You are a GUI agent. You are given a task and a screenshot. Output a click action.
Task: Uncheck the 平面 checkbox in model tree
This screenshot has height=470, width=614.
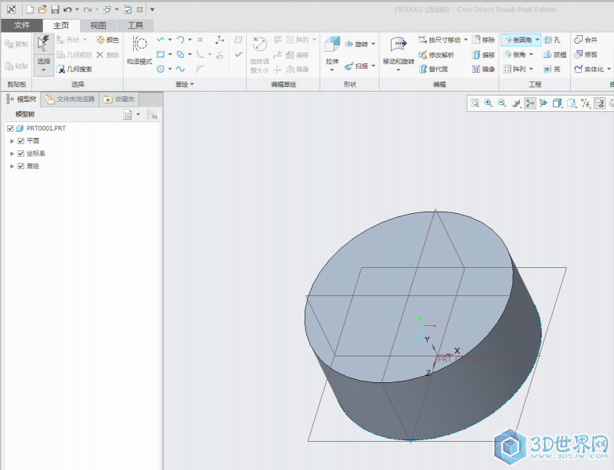click(x=21, y=141)
